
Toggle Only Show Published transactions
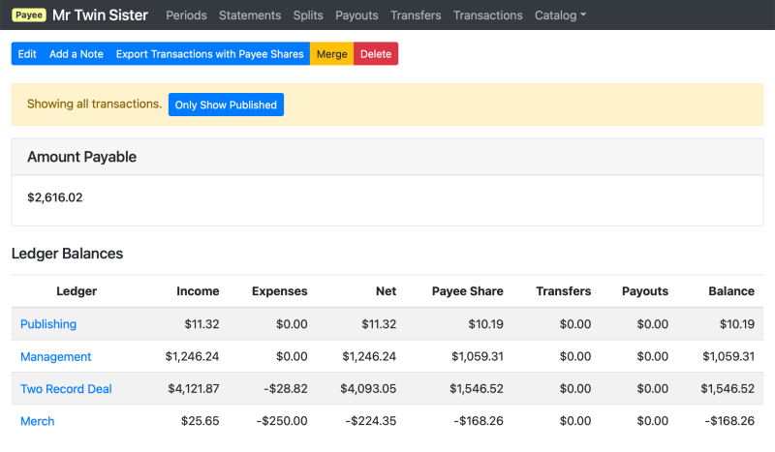226,105
